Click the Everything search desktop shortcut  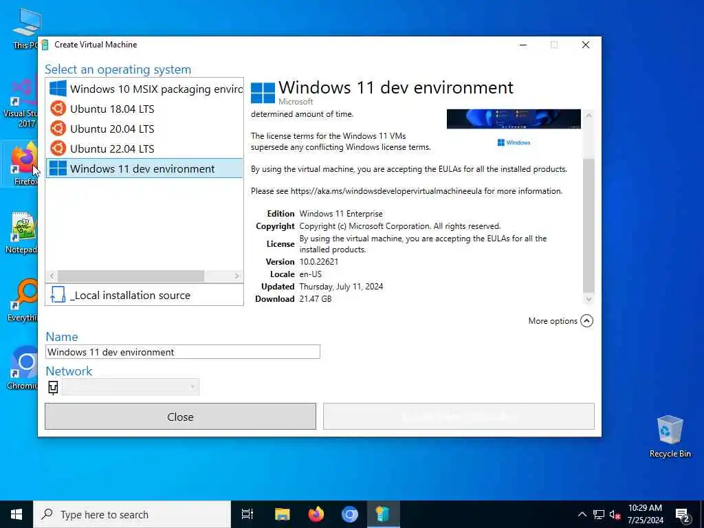[x=22, y=300]
